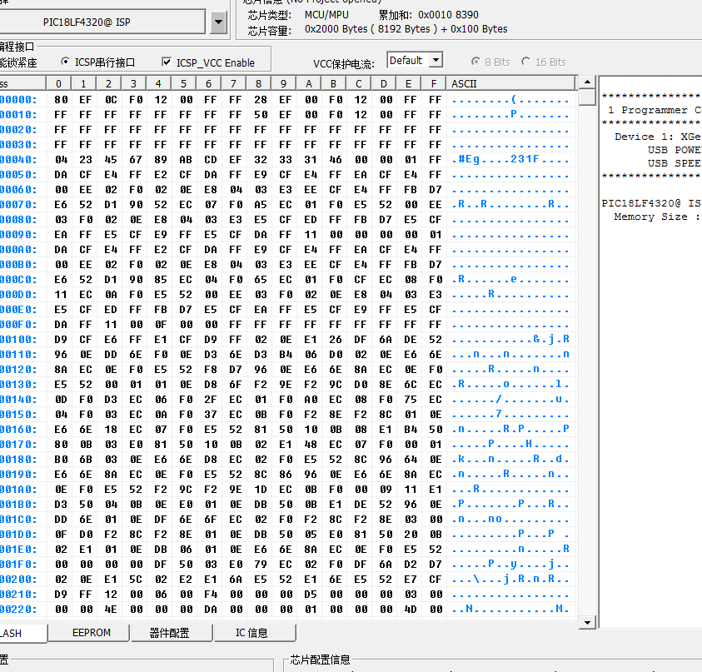702x672 pixels.
Task: Select the 16 Bits radio option
Action: coord(526,62)
